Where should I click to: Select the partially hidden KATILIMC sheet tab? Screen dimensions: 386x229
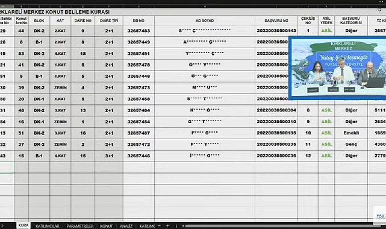pyautogui.click(x=147, y=226)
